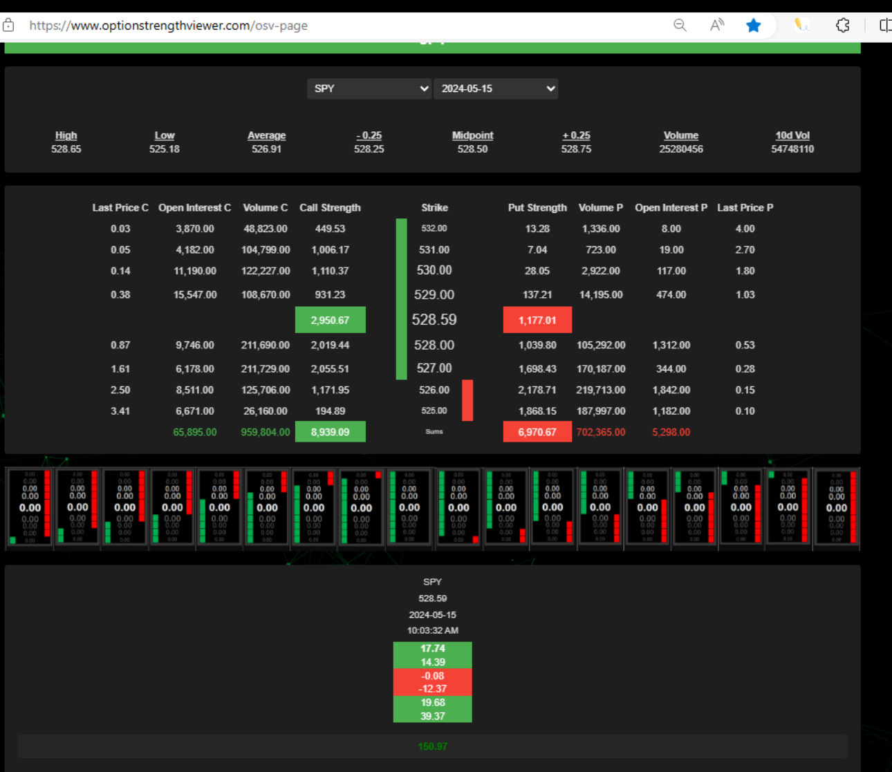
Task: Click the 65,895.00 open interest sum
Action: [195, 432]
